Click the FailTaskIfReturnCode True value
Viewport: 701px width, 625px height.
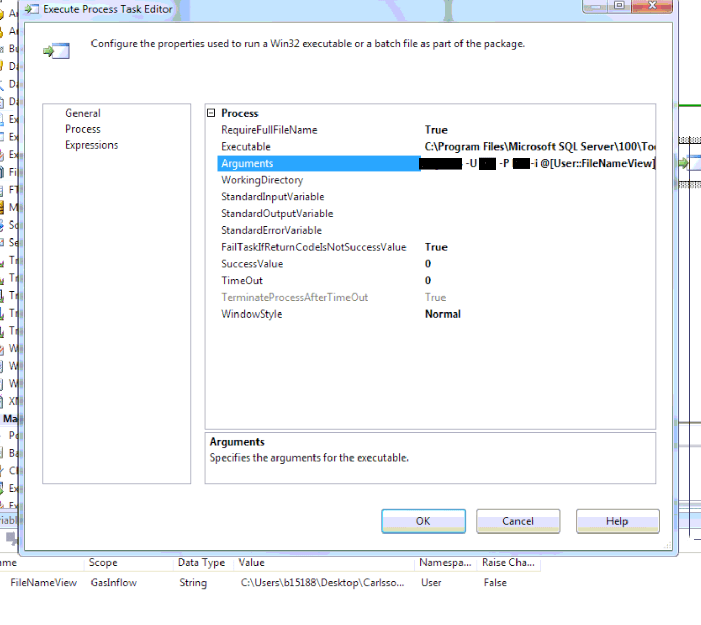[x=436, y=247]
